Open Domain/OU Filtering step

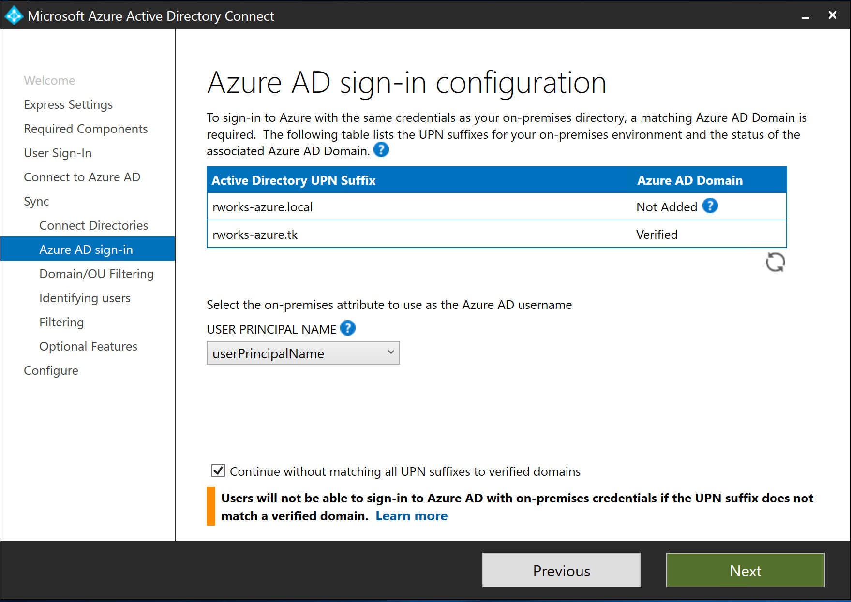(96, 274)
